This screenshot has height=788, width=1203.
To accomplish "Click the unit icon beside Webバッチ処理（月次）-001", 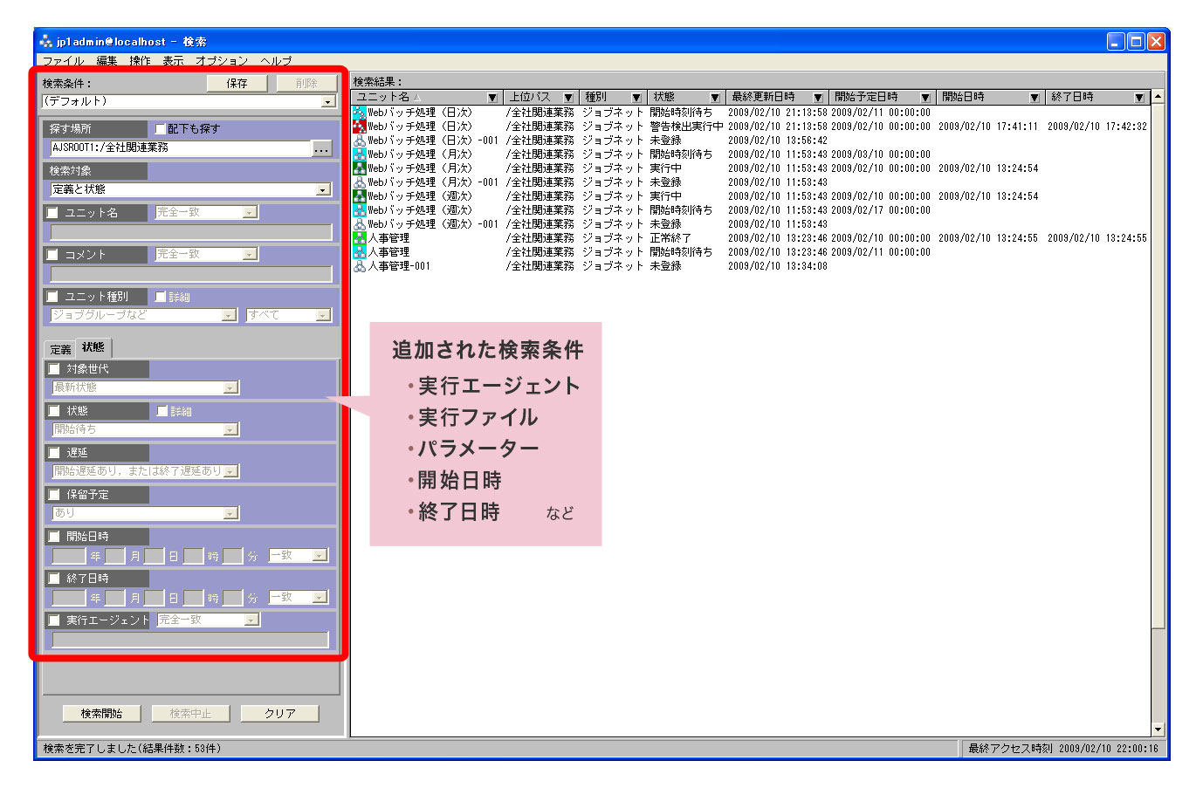I will click(x=360, y=182).
